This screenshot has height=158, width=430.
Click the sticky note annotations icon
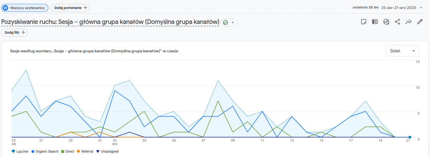364,22
